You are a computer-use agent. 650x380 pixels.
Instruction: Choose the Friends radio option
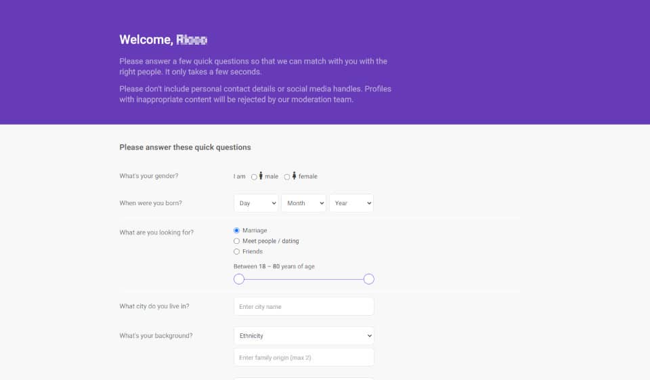click(236, 251)
